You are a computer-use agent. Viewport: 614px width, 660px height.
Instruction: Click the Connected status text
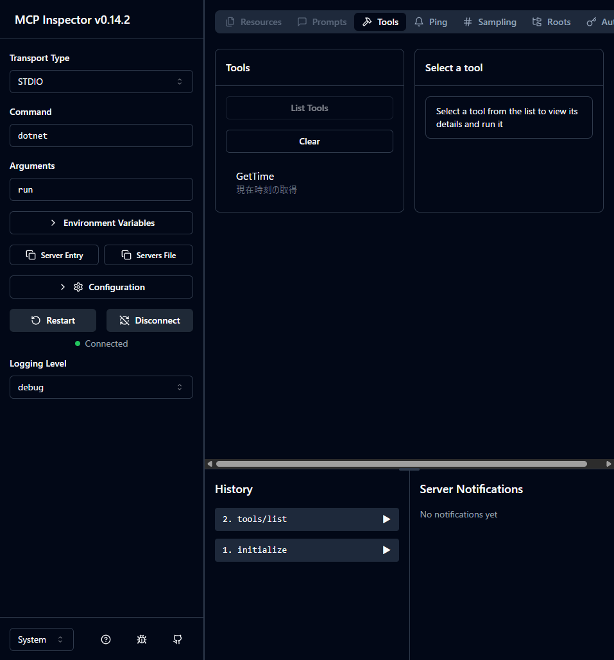click(107, 343)
